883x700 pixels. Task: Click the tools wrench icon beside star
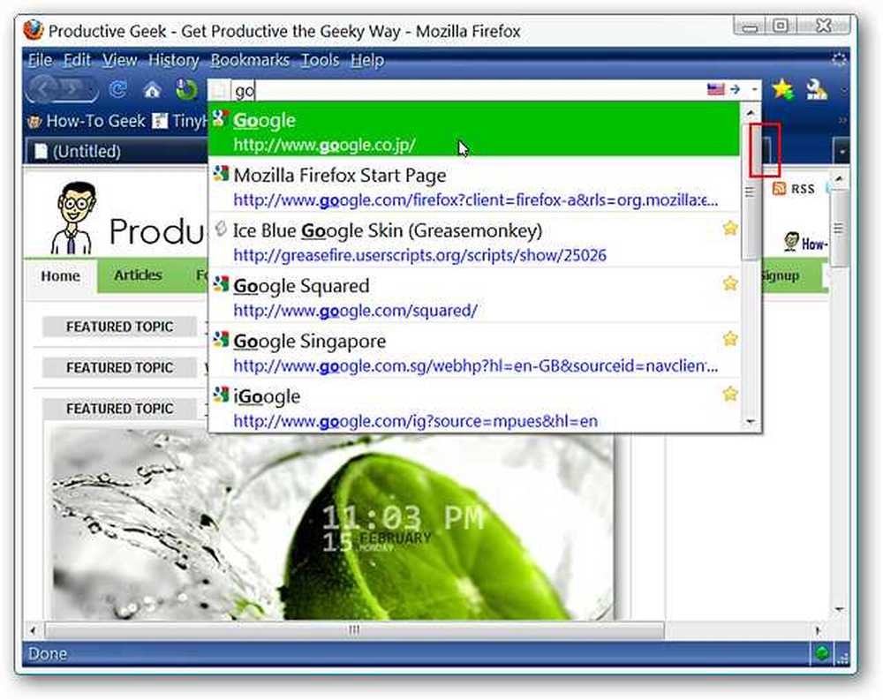point(816,89)
